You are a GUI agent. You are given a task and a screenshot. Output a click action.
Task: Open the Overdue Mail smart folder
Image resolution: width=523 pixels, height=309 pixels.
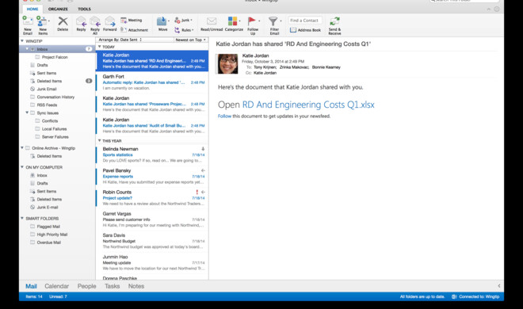coord(48,242)
